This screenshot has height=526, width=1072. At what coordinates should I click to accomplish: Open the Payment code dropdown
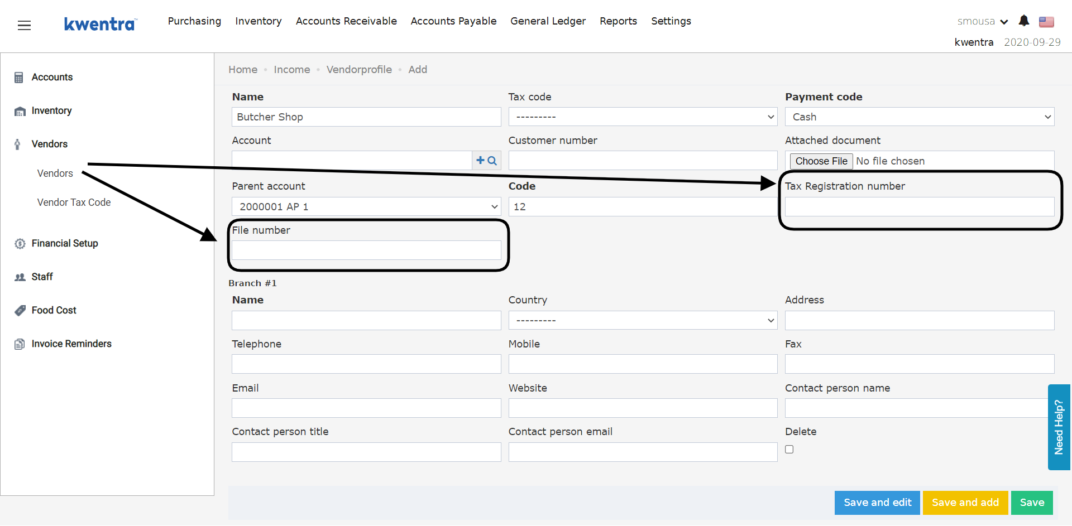pyautogui.click(x=920, y=117)
